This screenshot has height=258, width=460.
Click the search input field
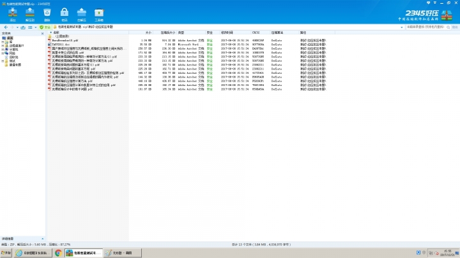[419, 27]
